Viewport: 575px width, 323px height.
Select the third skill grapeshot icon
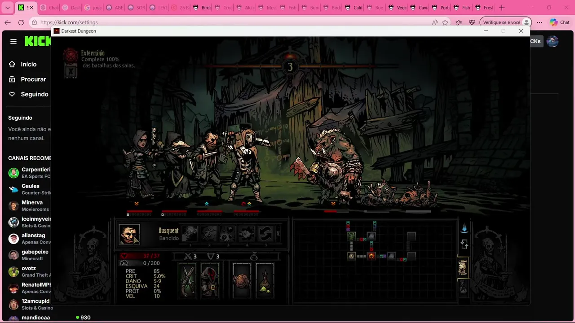point(228,234)
